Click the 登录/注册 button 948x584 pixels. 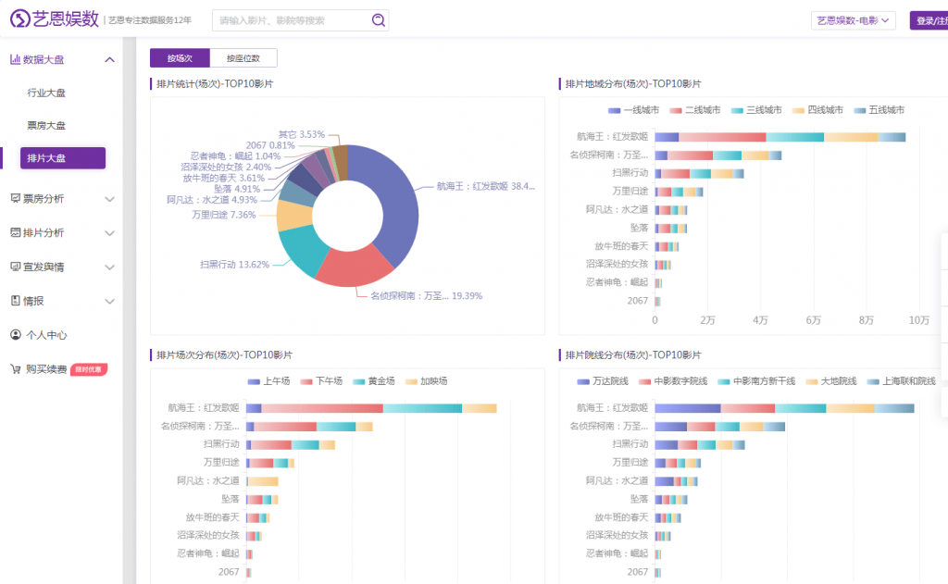[929, 20]
